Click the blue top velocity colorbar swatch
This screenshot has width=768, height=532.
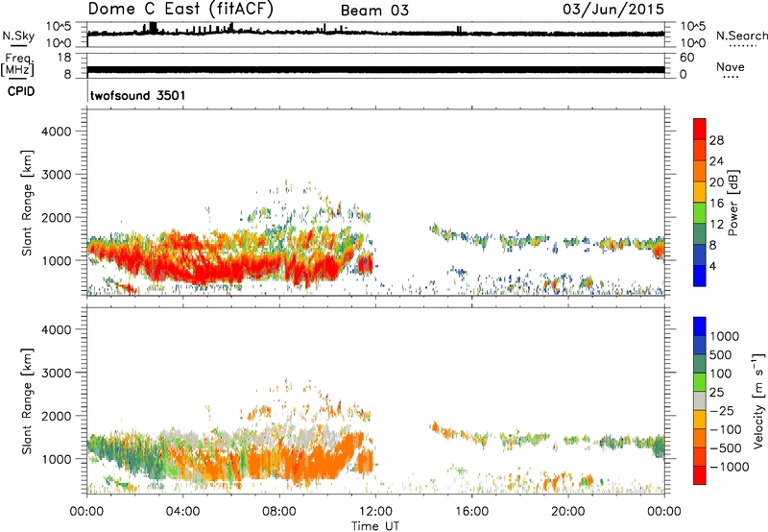tap(700, 326)
